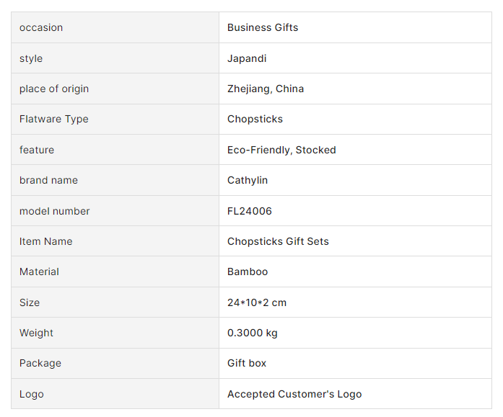Click the model number 'FL24006'
This screenshot has width=503, height=417.
click(x=250, y=211)
